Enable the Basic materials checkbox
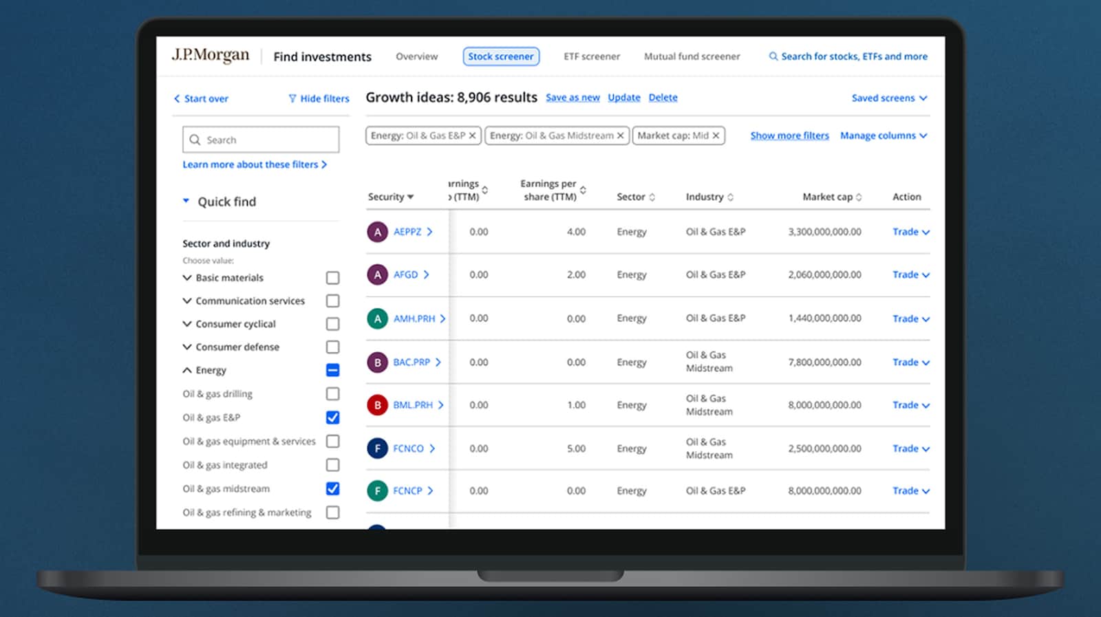The width and height of the screenshot is (1101, 617). 332,278
